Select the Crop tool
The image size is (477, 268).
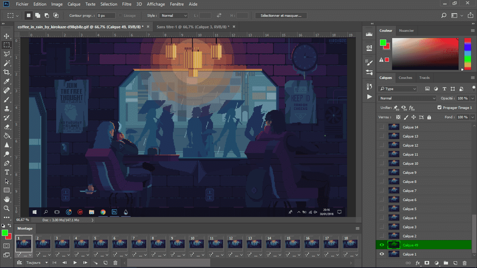point(7,72)
